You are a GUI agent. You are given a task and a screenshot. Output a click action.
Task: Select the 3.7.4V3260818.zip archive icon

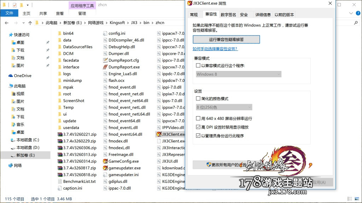tap(60, 175)
